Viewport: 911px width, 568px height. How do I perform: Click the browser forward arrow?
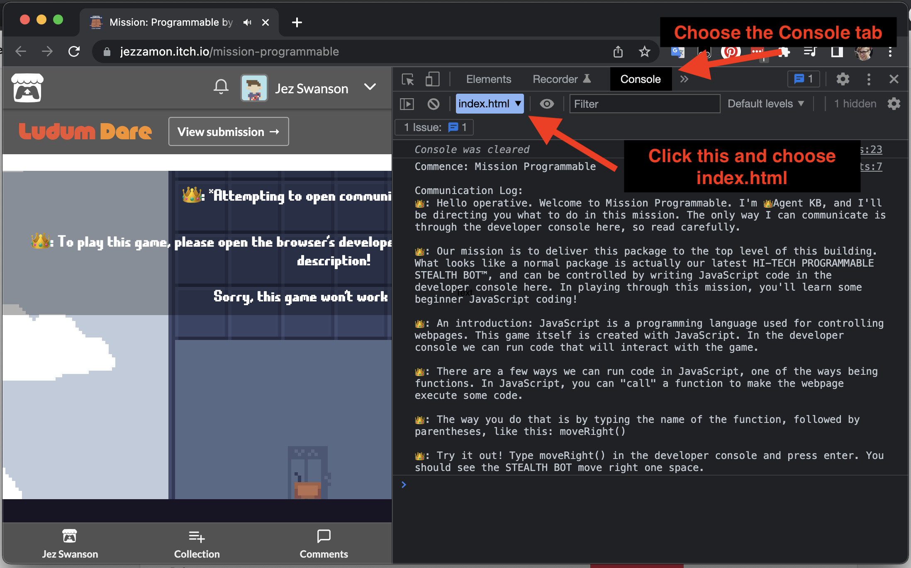point(47,51)
